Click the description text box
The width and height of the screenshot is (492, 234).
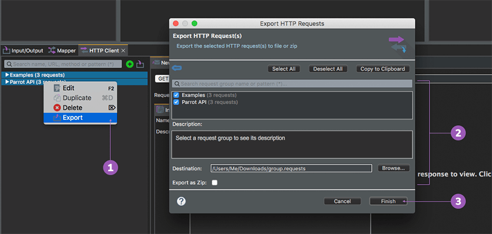292,145
